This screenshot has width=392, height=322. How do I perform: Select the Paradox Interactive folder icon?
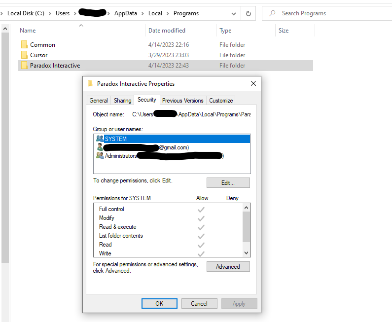tap(24, 65)
